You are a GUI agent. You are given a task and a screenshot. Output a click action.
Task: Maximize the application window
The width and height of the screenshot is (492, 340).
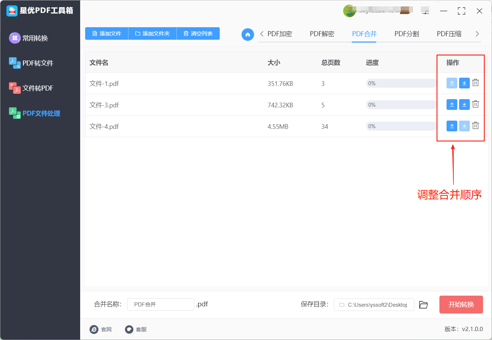pyautogui.click(x=462, y=11)
